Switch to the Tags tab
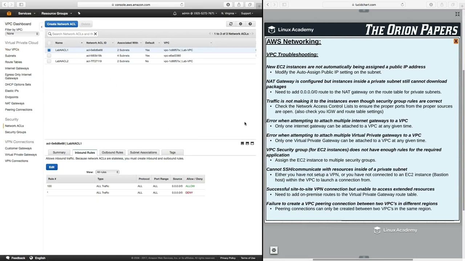 [x=172, y=153]
